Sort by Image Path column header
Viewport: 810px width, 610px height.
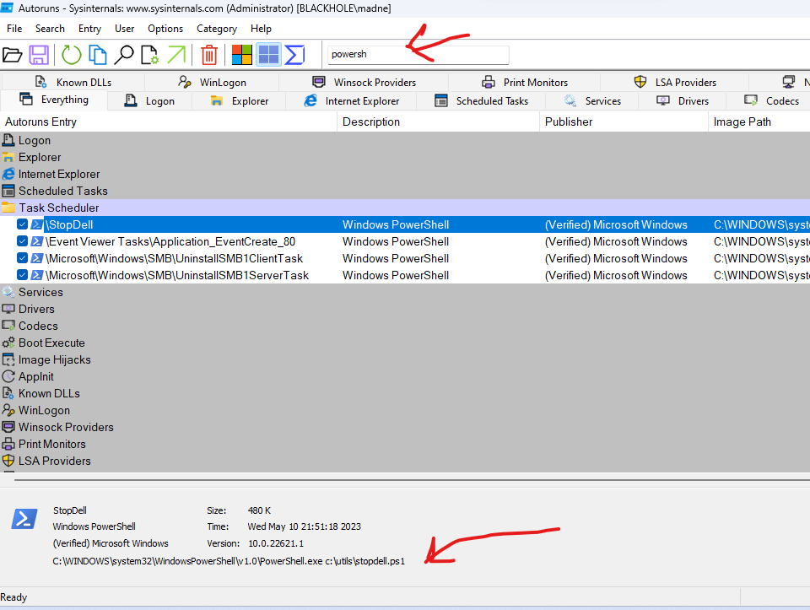click(x=759, y=121)
